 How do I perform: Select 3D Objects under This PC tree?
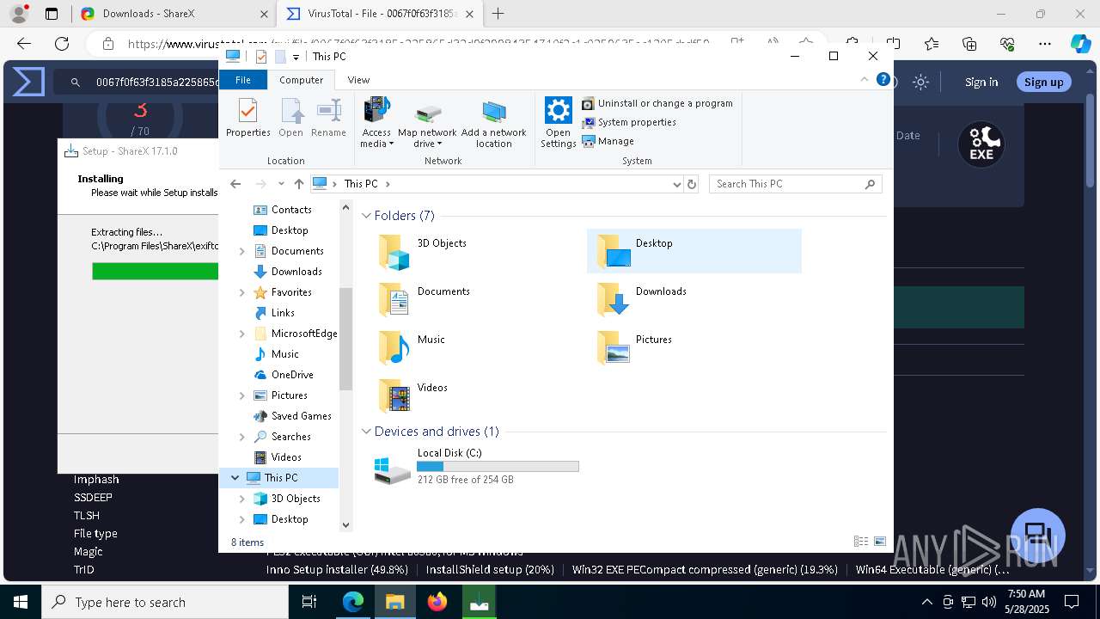click(296, 499)
